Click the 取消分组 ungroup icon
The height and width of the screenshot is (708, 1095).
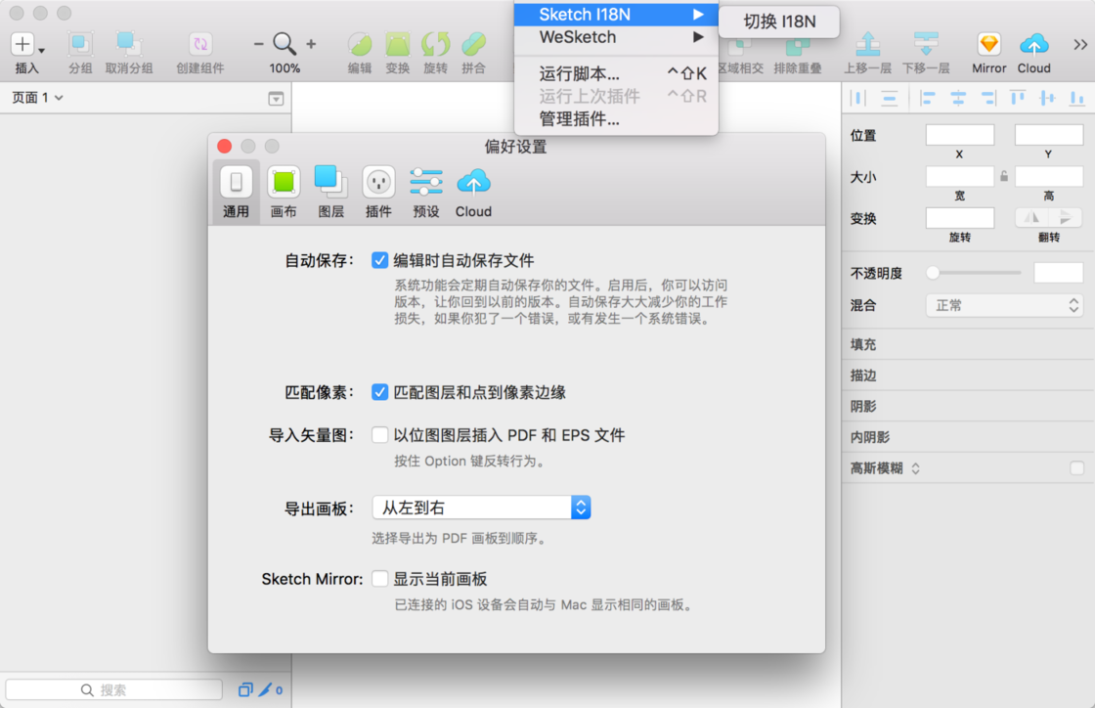[x=128, y=45]
